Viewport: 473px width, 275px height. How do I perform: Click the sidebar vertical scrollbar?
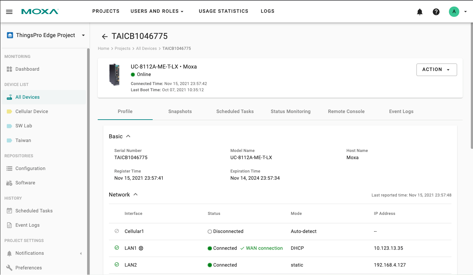[x=88, y=161]
